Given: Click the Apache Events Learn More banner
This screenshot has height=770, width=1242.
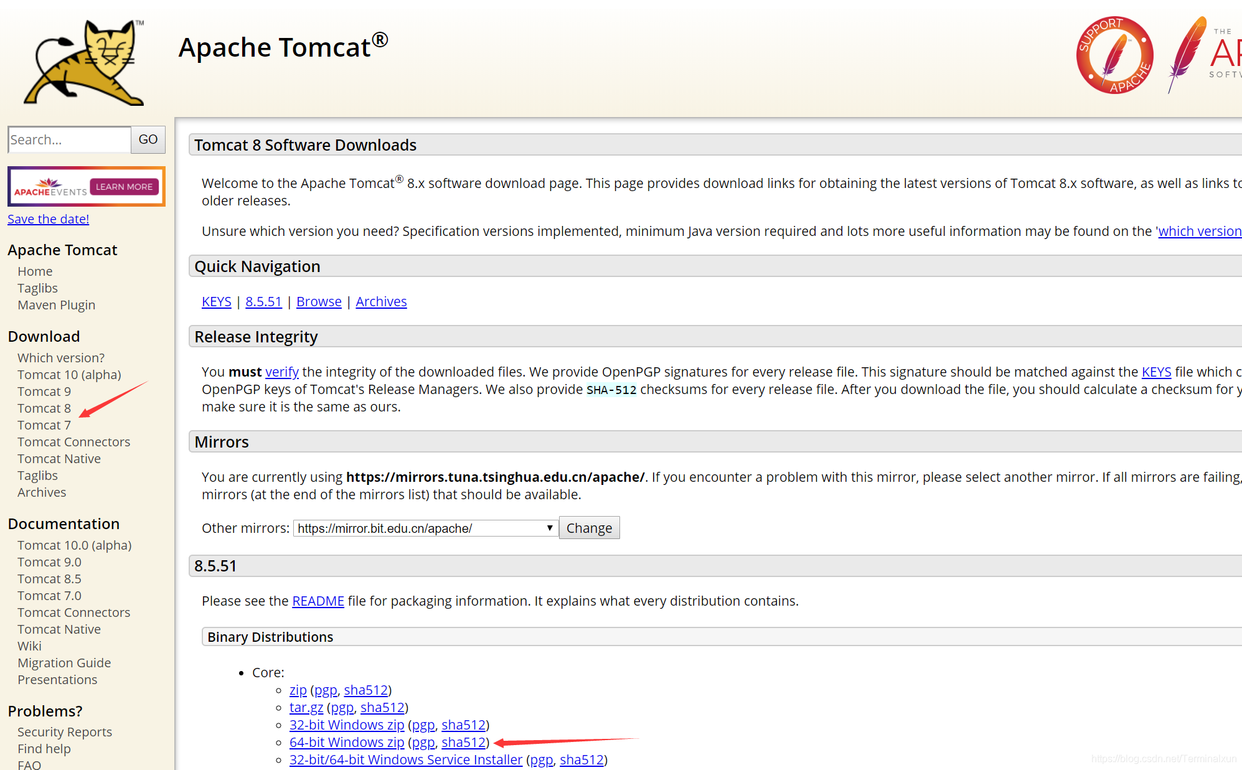Looking at the screenshot, I should click(87, 186).
